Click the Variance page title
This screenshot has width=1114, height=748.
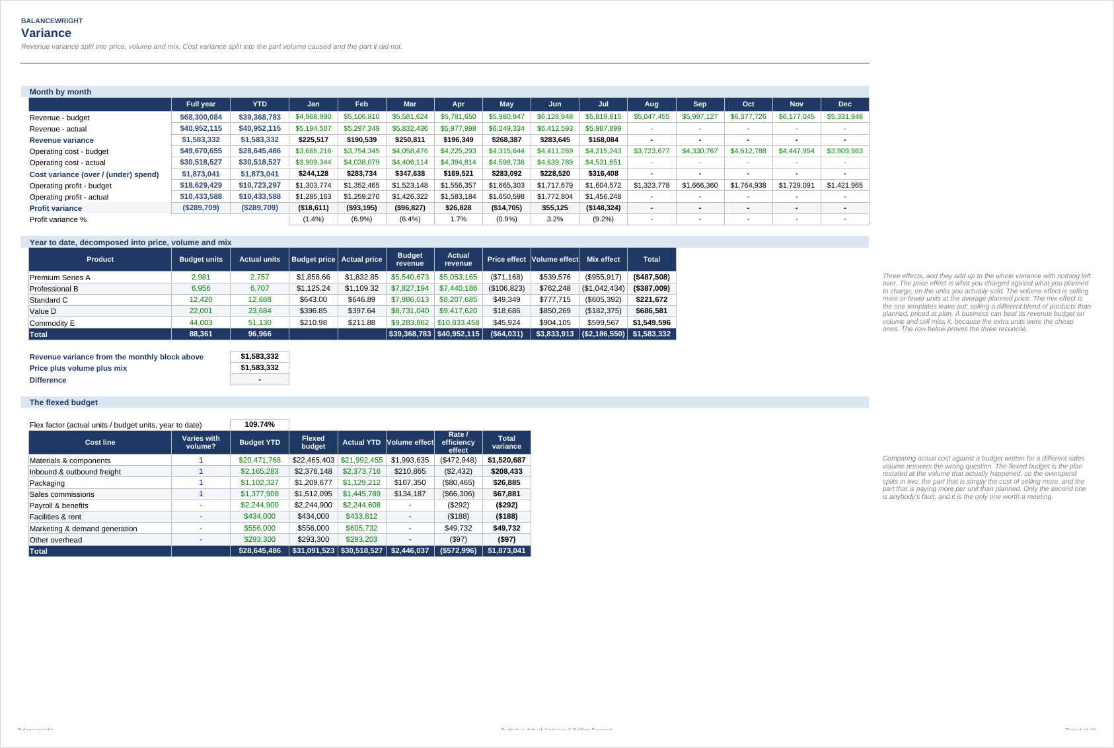(x=46, y=33)
